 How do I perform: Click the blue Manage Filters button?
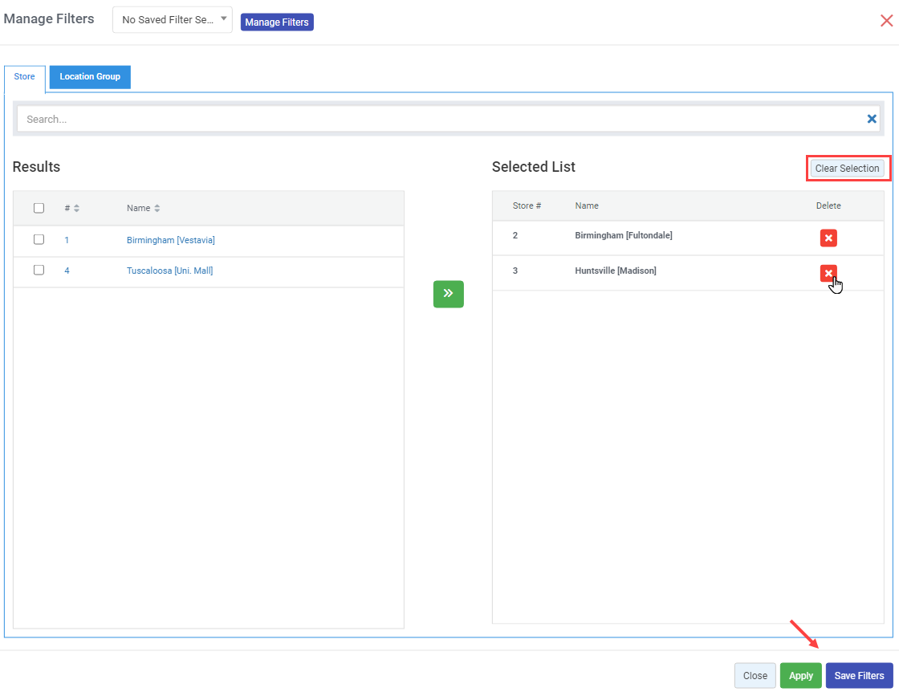[x=277, y=22]
